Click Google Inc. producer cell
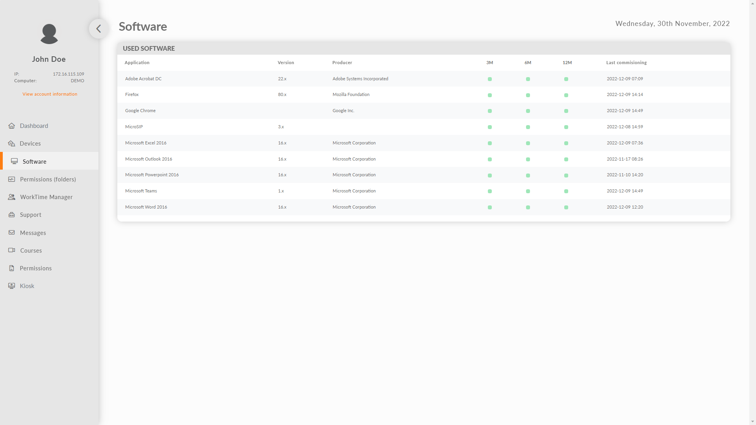This screenshot has width=756, height=425. (x=343, y=111)
